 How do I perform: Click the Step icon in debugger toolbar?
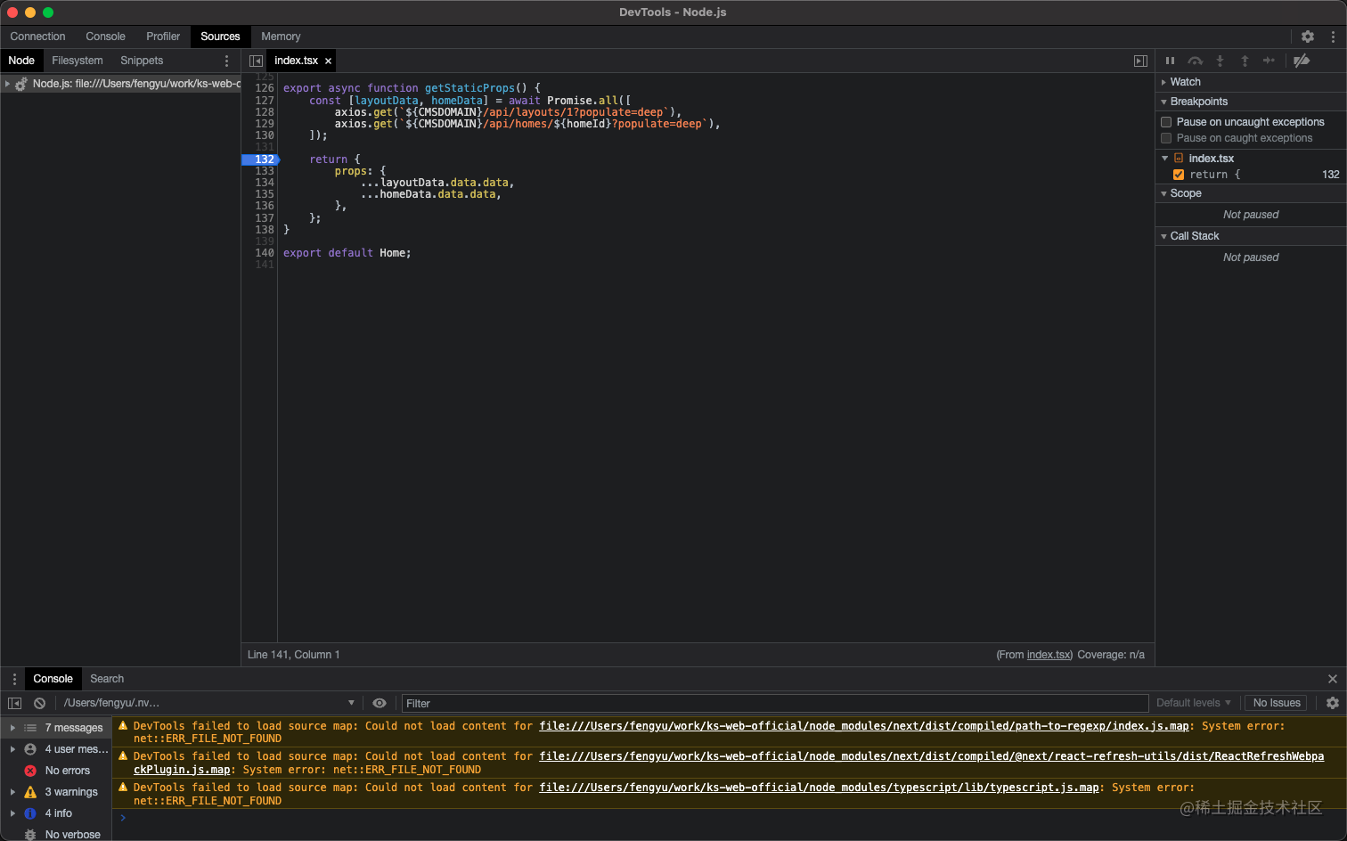pos(1269,61)
